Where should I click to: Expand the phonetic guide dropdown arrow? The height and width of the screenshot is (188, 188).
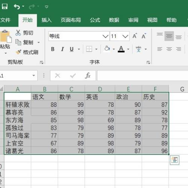tap(146, 49)
